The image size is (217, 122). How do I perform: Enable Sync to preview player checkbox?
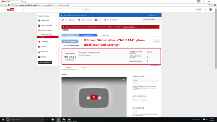pos(62,45)
